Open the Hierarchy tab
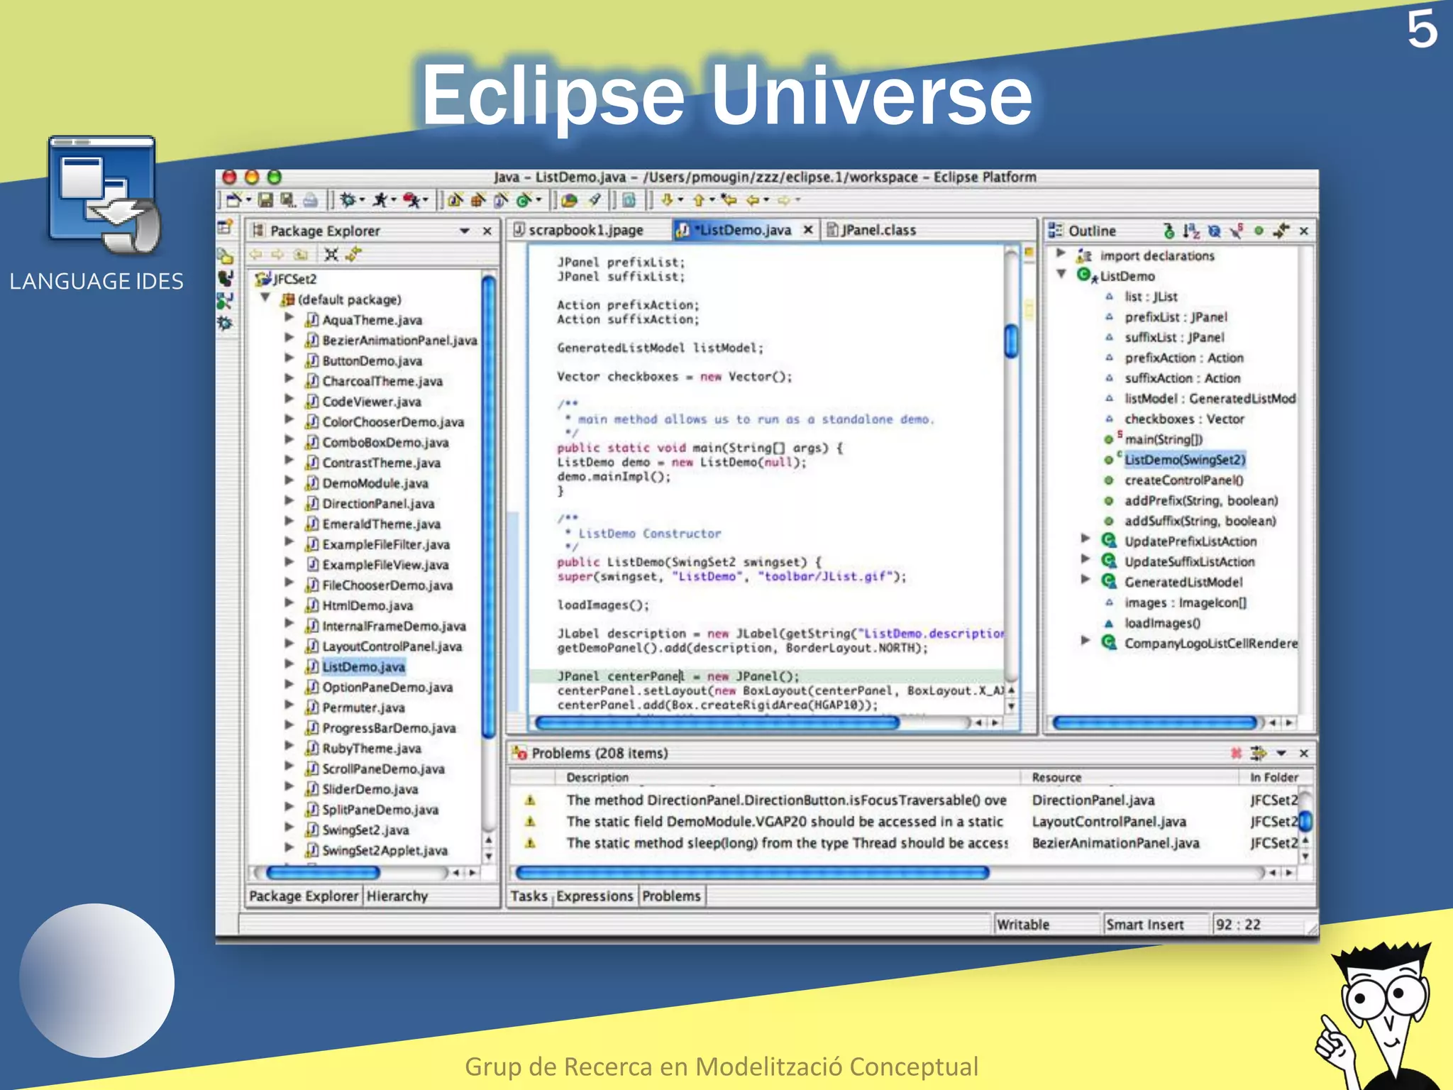This screenshot has width=1453, height=1090. (x=397, y=896)
